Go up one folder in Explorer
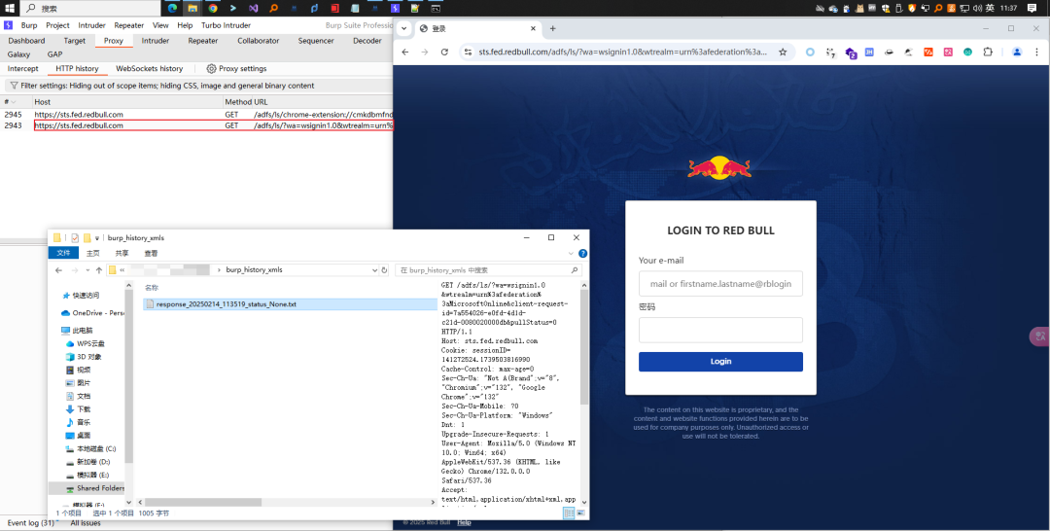The height and width of the screenshot is (531, 1050). click(99, 269)
